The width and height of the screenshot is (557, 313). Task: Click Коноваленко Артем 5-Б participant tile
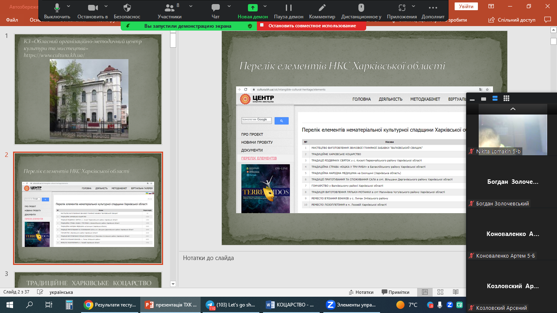tap(513, 234)
